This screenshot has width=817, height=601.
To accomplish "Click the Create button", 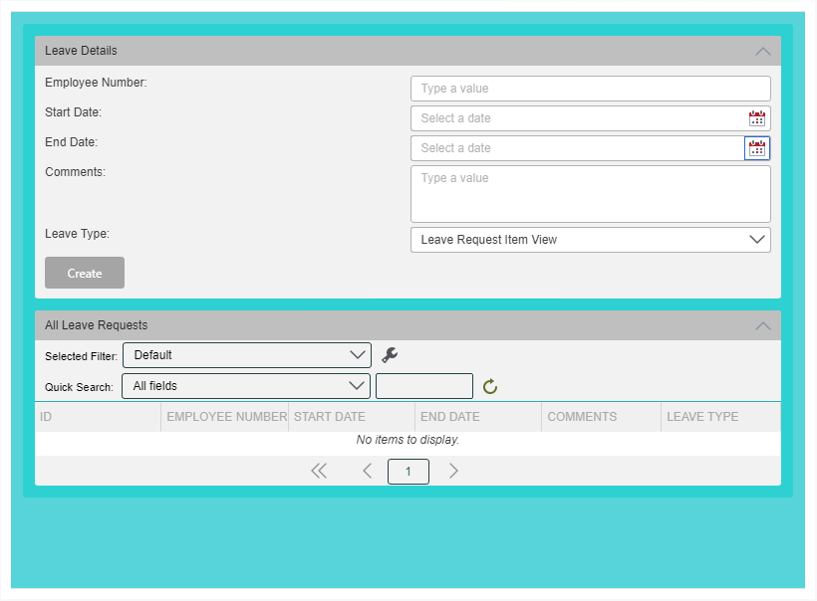I will 85,273.
